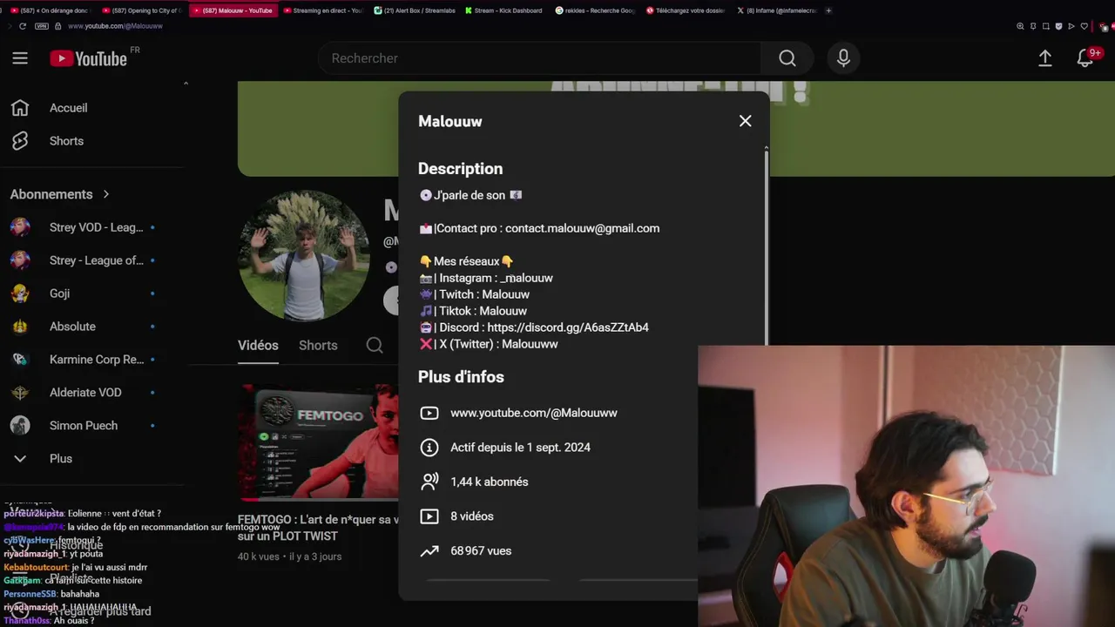Screen dimensions: 1115x627
Task: Open the upload/create video icon
Action: (x=1045, y=58)
